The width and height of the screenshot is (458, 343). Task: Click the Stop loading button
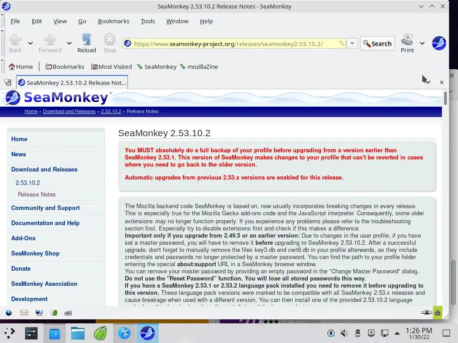110,43
